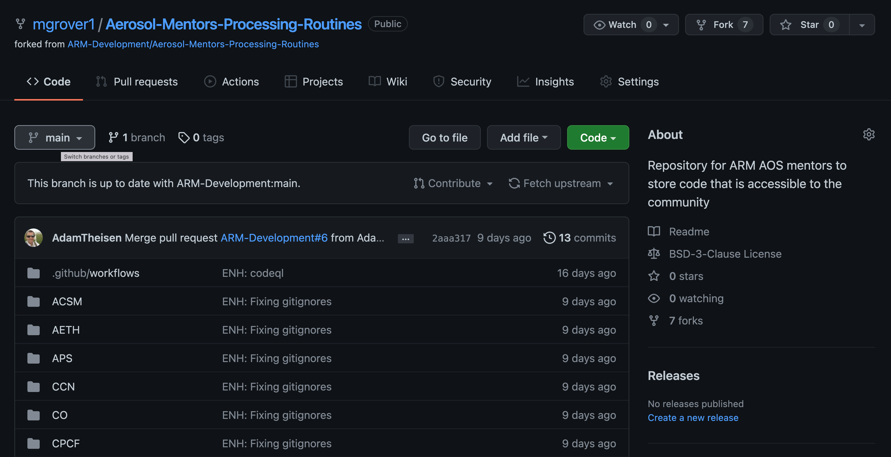Click the commit history clock icon
Screen dimensions: 891x457
(x=549, y=237)
